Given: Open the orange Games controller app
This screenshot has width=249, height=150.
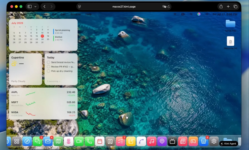Looking at the screenshot, I should tap(193, 141).
